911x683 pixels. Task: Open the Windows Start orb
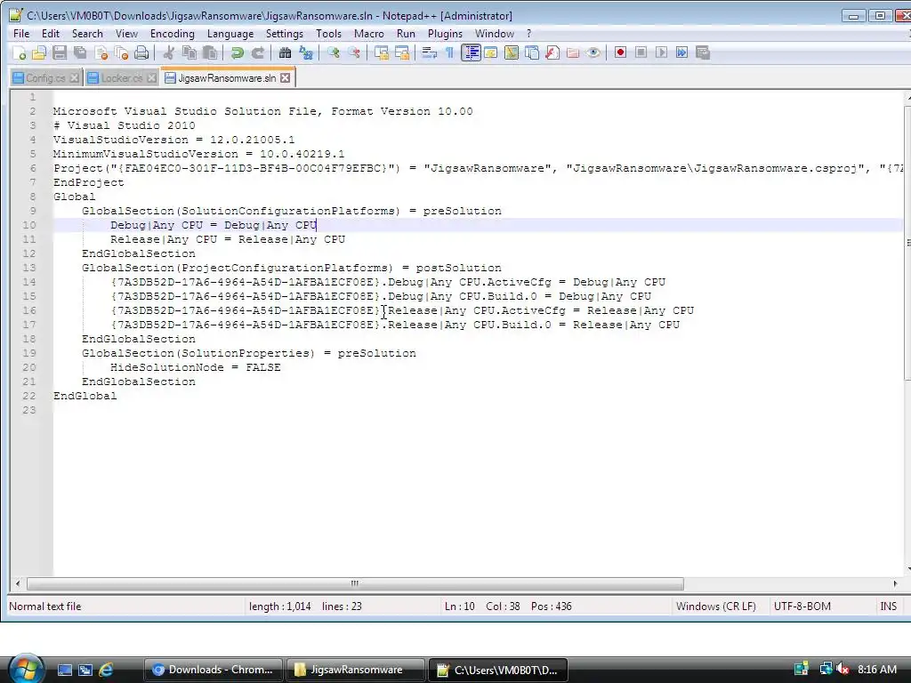tap(26, 669)
